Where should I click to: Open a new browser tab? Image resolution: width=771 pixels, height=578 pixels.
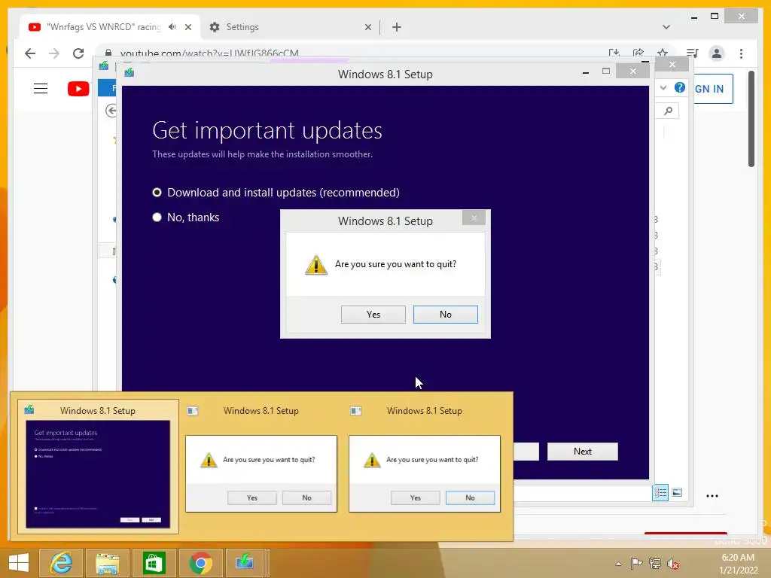[x=396, y=27]
